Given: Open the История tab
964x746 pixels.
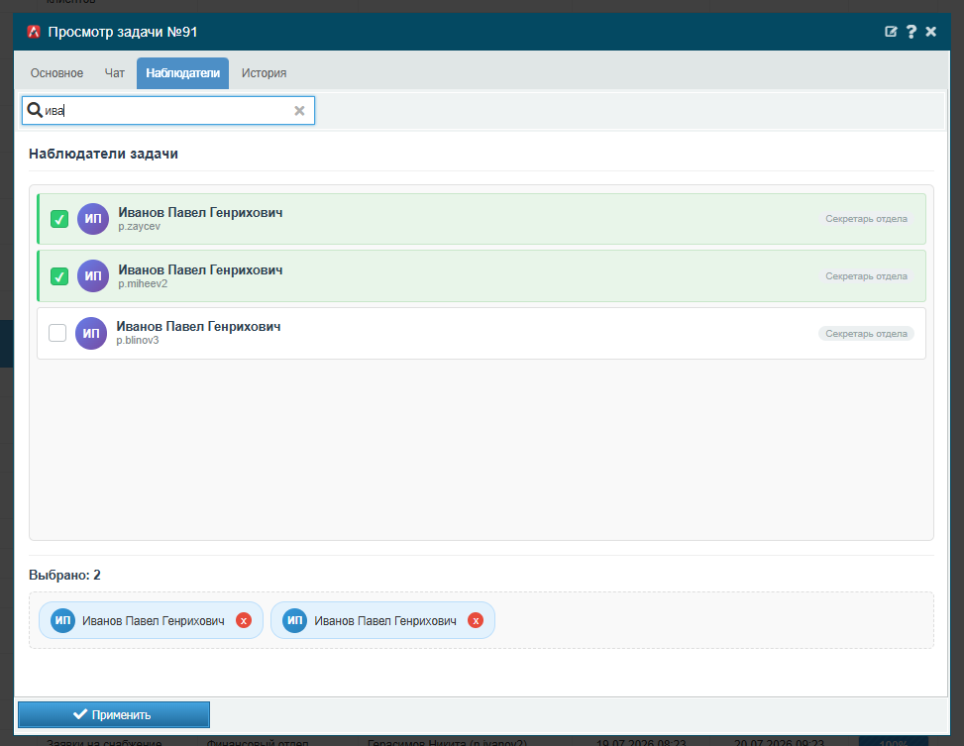Looking at the screenshot, I should pos(264,73).
